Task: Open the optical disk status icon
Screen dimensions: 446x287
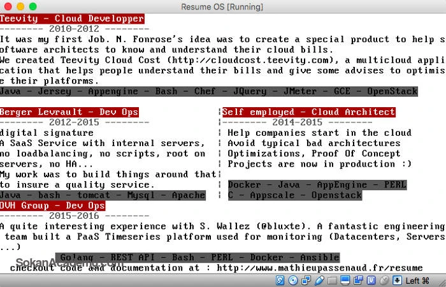Action: tap(293, 281)
